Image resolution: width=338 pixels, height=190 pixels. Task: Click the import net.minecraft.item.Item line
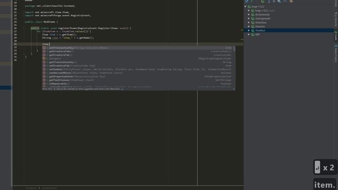[47, 12]
